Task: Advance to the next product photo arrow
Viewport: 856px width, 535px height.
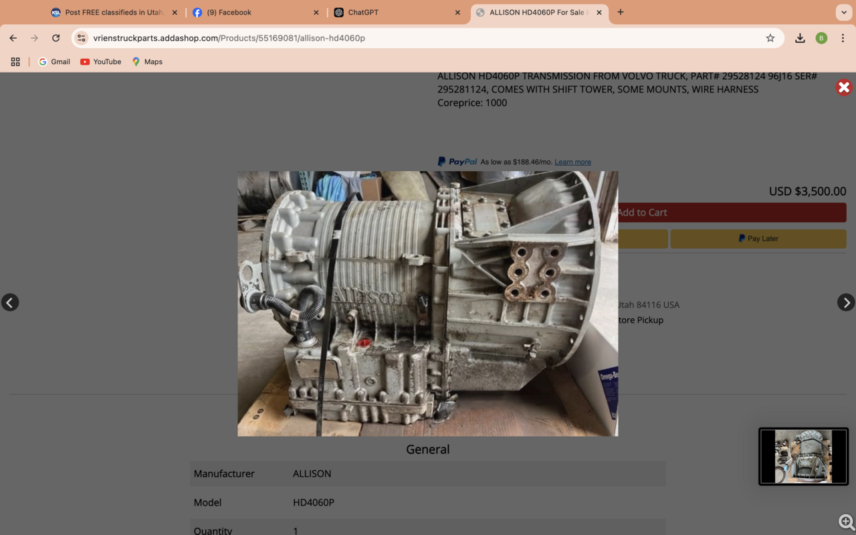Action: 845,302
